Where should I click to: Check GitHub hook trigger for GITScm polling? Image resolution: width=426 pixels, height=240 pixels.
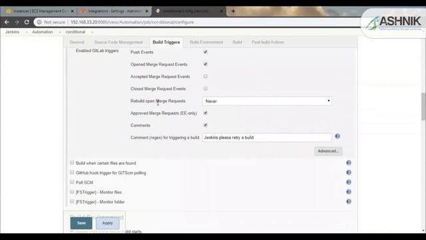tap(72, 172)
